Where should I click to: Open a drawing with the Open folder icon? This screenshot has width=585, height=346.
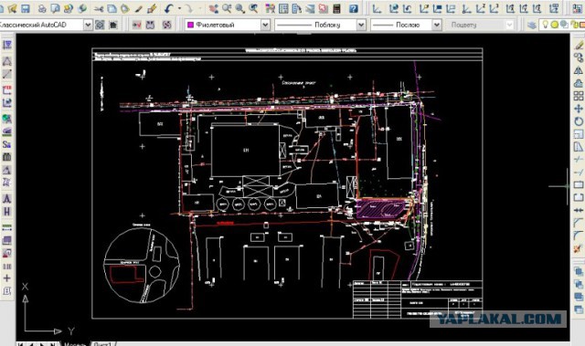tap(12, 8)
